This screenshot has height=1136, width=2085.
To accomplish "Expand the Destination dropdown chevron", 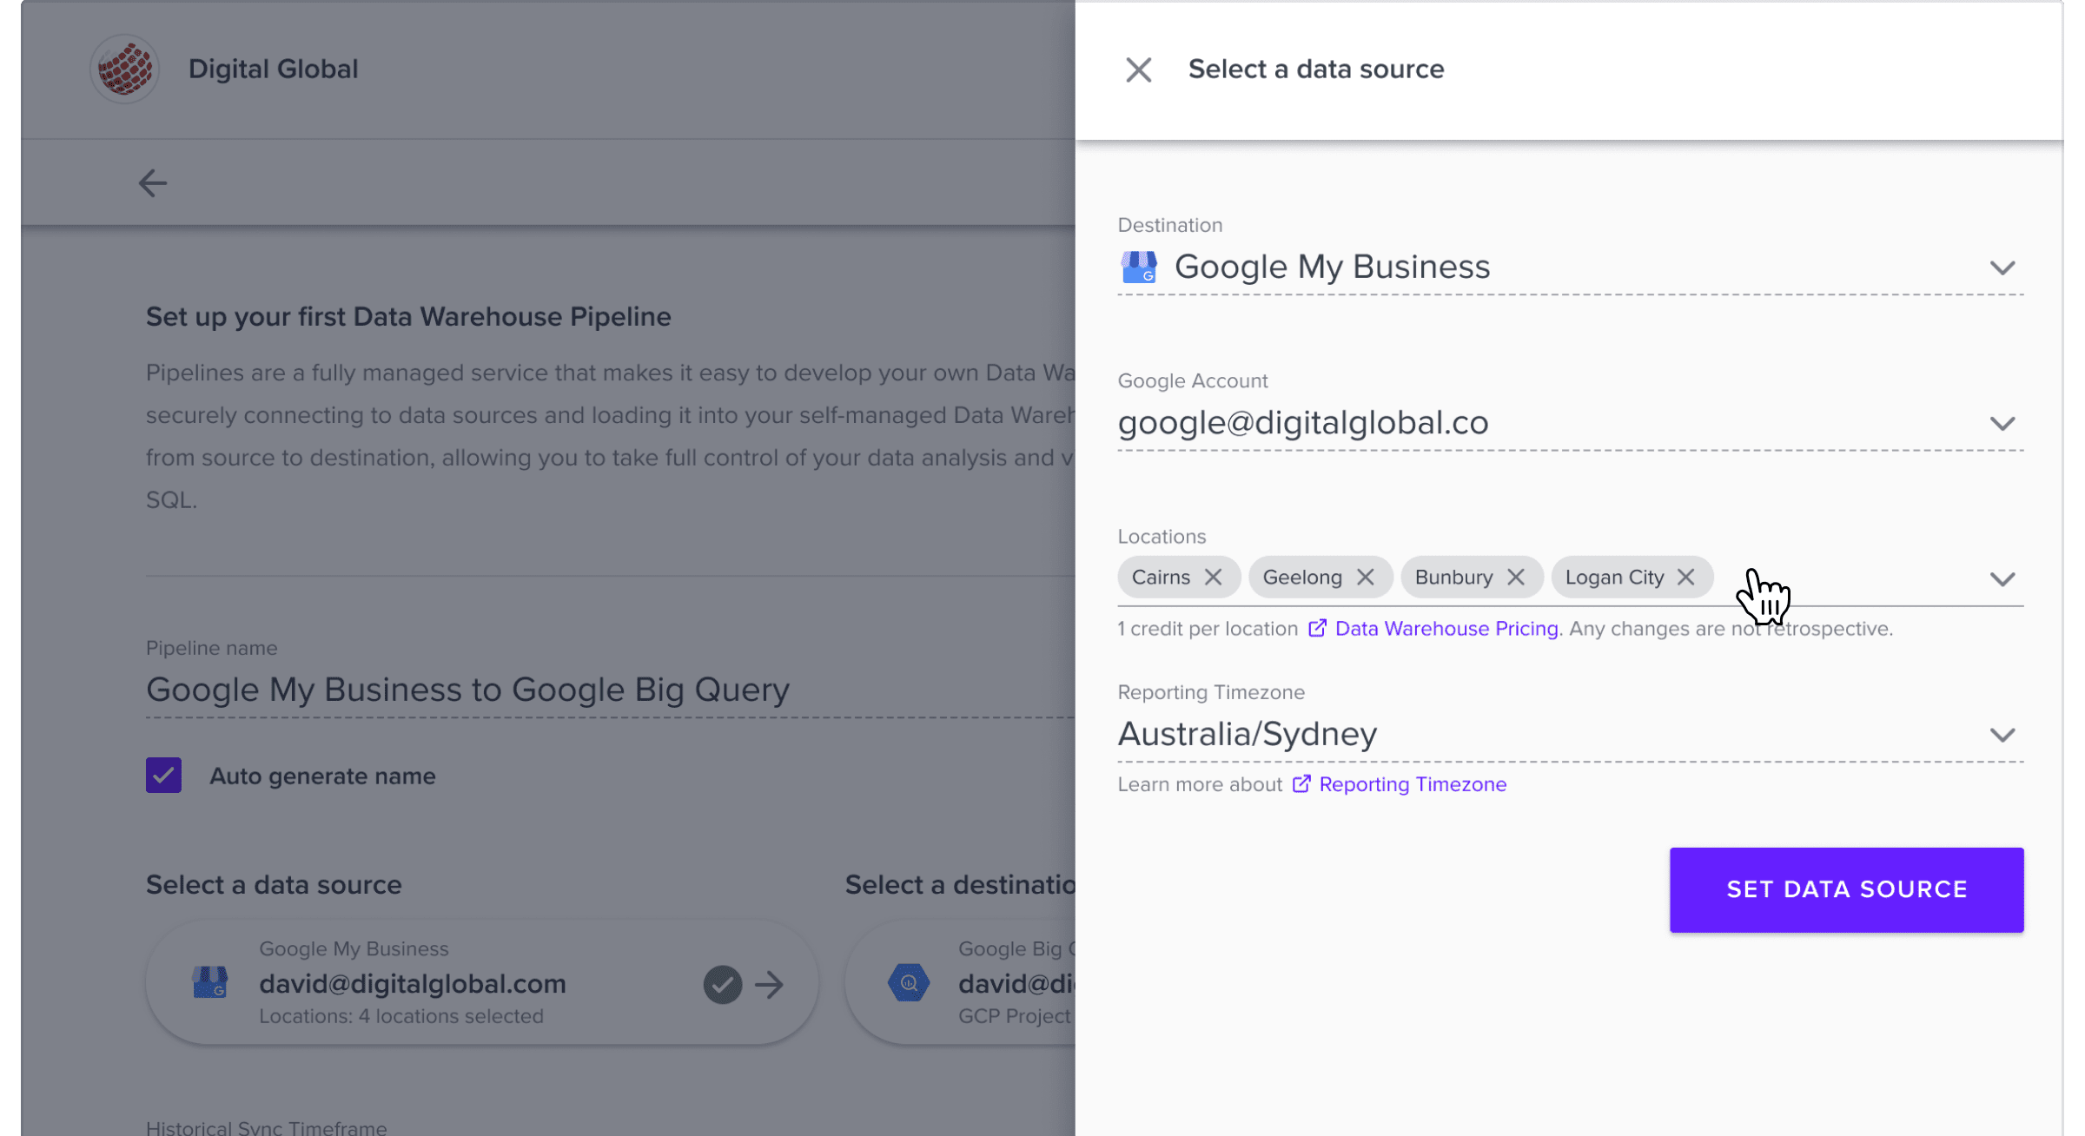I will tap(2002, 267).
